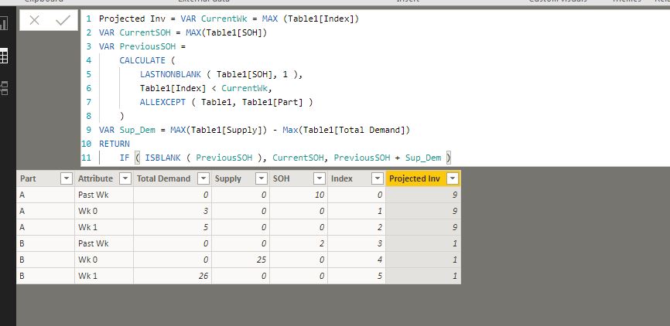Open the Attribute column filter dropdown
The height and width of the screenshot is (326, 670).
[x=125, y=178]
